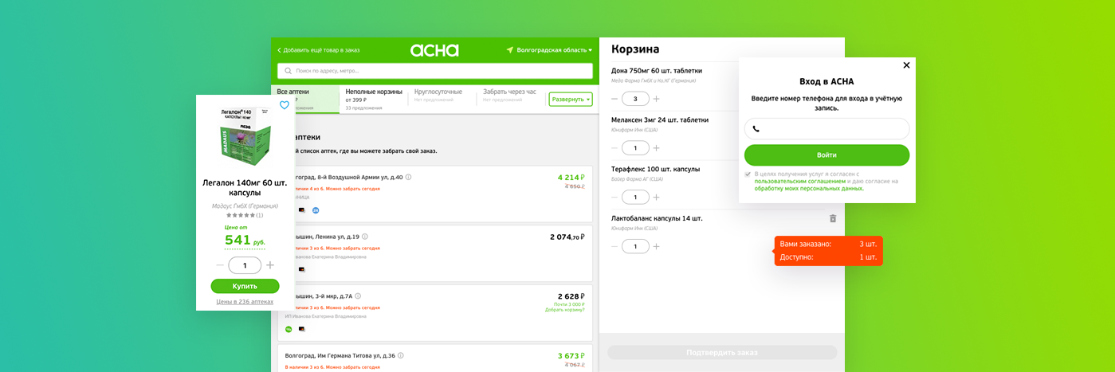Image resolution: width=1115 pixels, height=372 pixels.
Task: Decrease Дона 750мг quantity with minus
Action: tap(614, 99)
